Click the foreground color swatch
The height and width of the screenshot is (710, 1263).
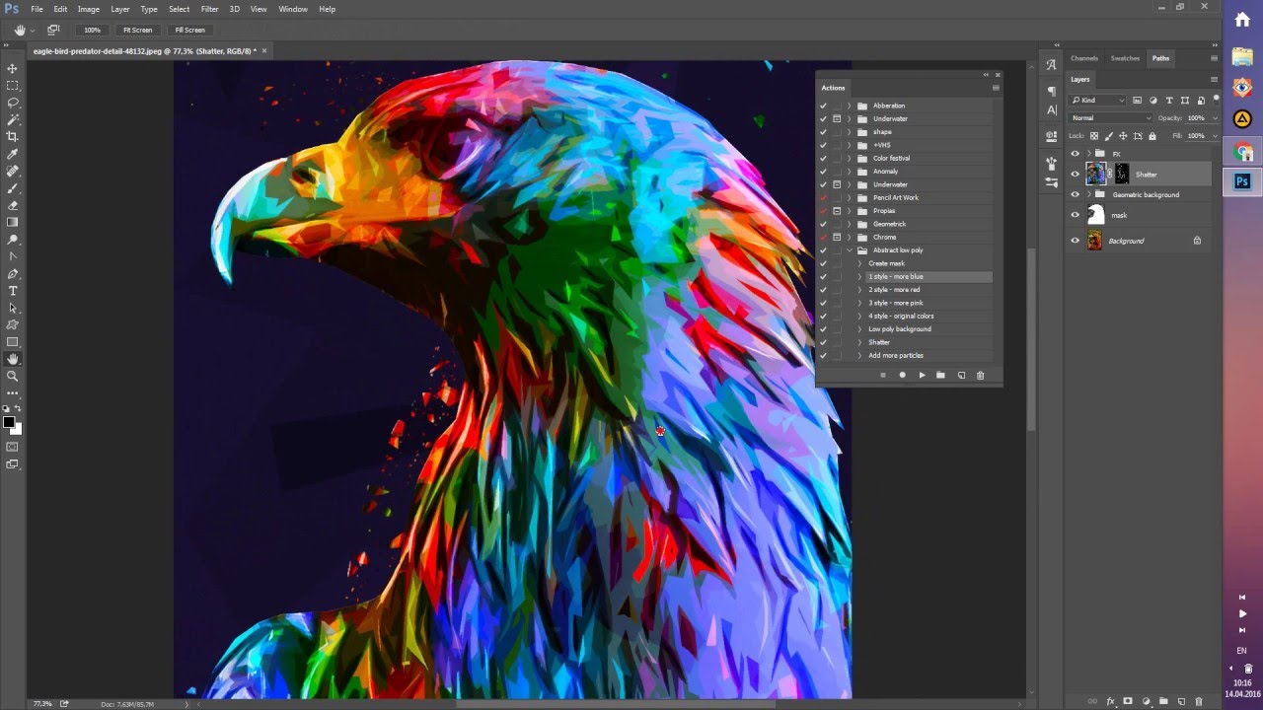[x=9, y=422]
